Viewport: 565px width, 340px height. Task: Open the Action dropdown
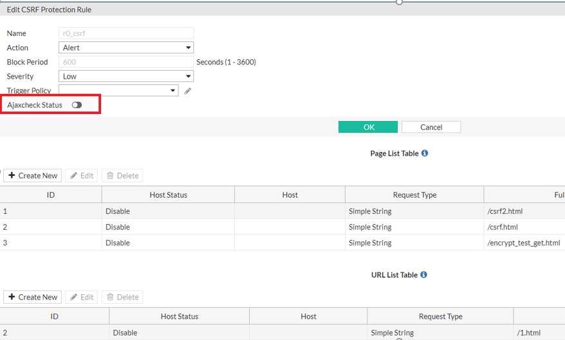pyautogui.click(x=126, y=48)
